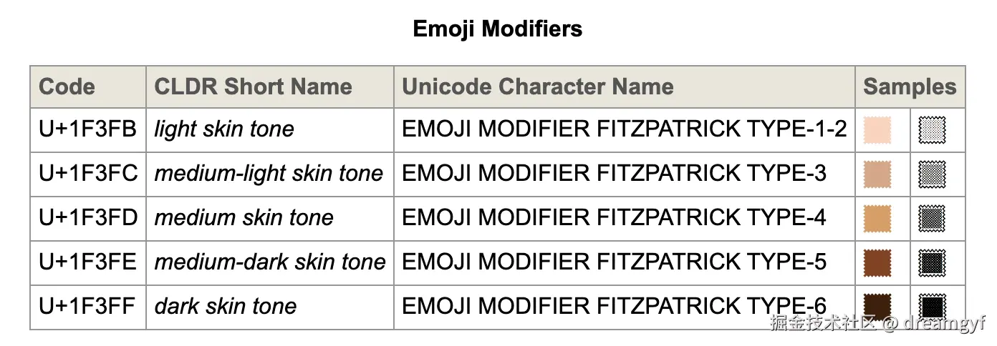Select the black-and-white sample for TYPE-3
The height and width of the screenshot is (346, 997).
pyautogui.click(x=932, y=174)
